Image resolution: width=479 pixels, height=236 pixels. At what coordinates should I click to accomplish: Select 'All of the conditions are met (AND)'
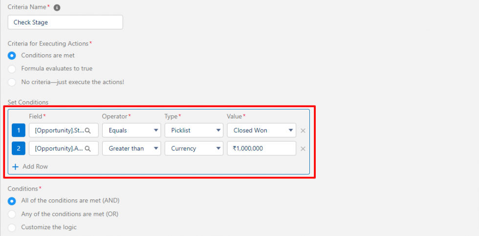(12, 201)
